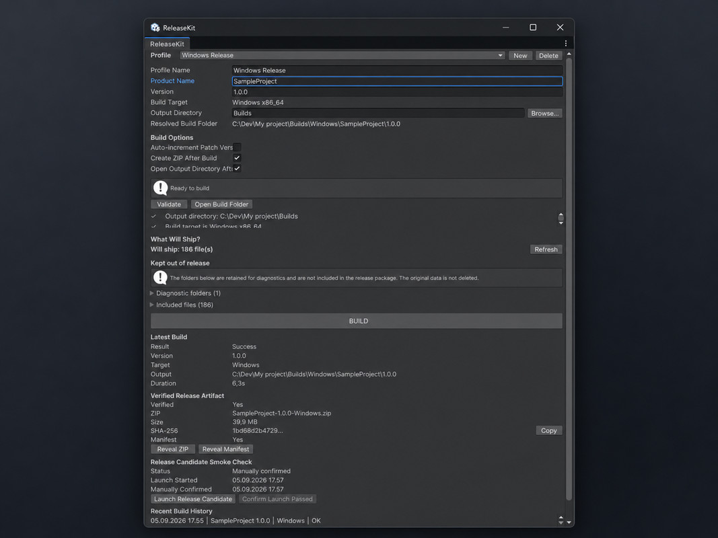Click the Validate button

tap(169, 204)
